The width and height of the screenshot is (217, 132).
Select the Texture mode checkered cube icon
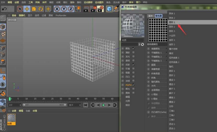pyautogui.click(x=3, y=34)
